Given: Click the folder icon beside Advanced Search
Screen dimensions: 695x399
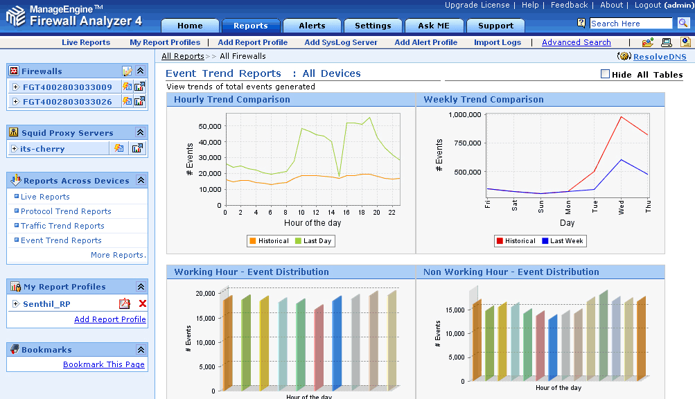Looking at the screenshot, I should pos(647,42).
